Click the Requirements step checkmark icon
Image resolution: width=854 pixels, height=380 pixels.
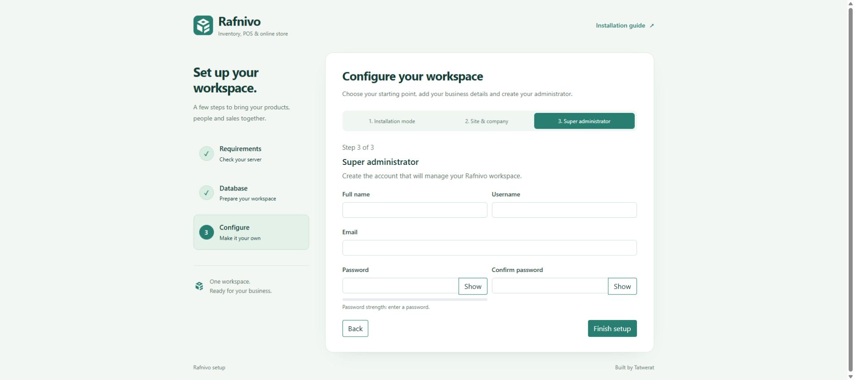(206, 154)
